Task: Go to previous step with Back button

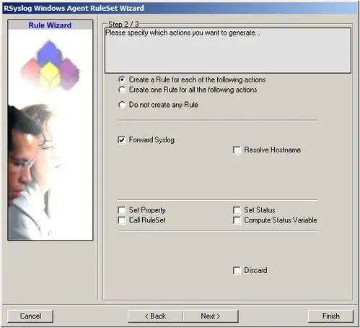Action: pos(155,316)
